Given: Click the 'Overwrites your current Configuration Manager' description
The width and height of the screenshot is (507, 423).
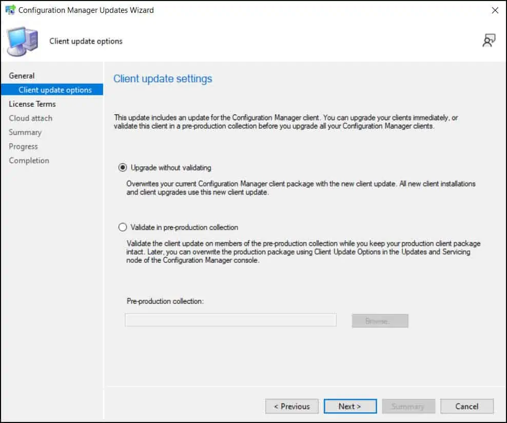Looking at the screenshot, I should coord(301,188).
